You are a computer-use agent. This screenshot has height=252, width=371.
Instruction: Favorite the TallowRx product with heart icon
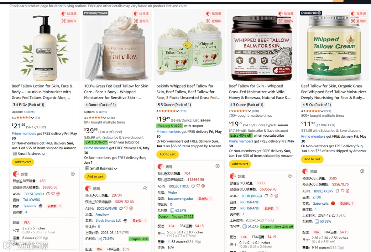click(53, 194)
